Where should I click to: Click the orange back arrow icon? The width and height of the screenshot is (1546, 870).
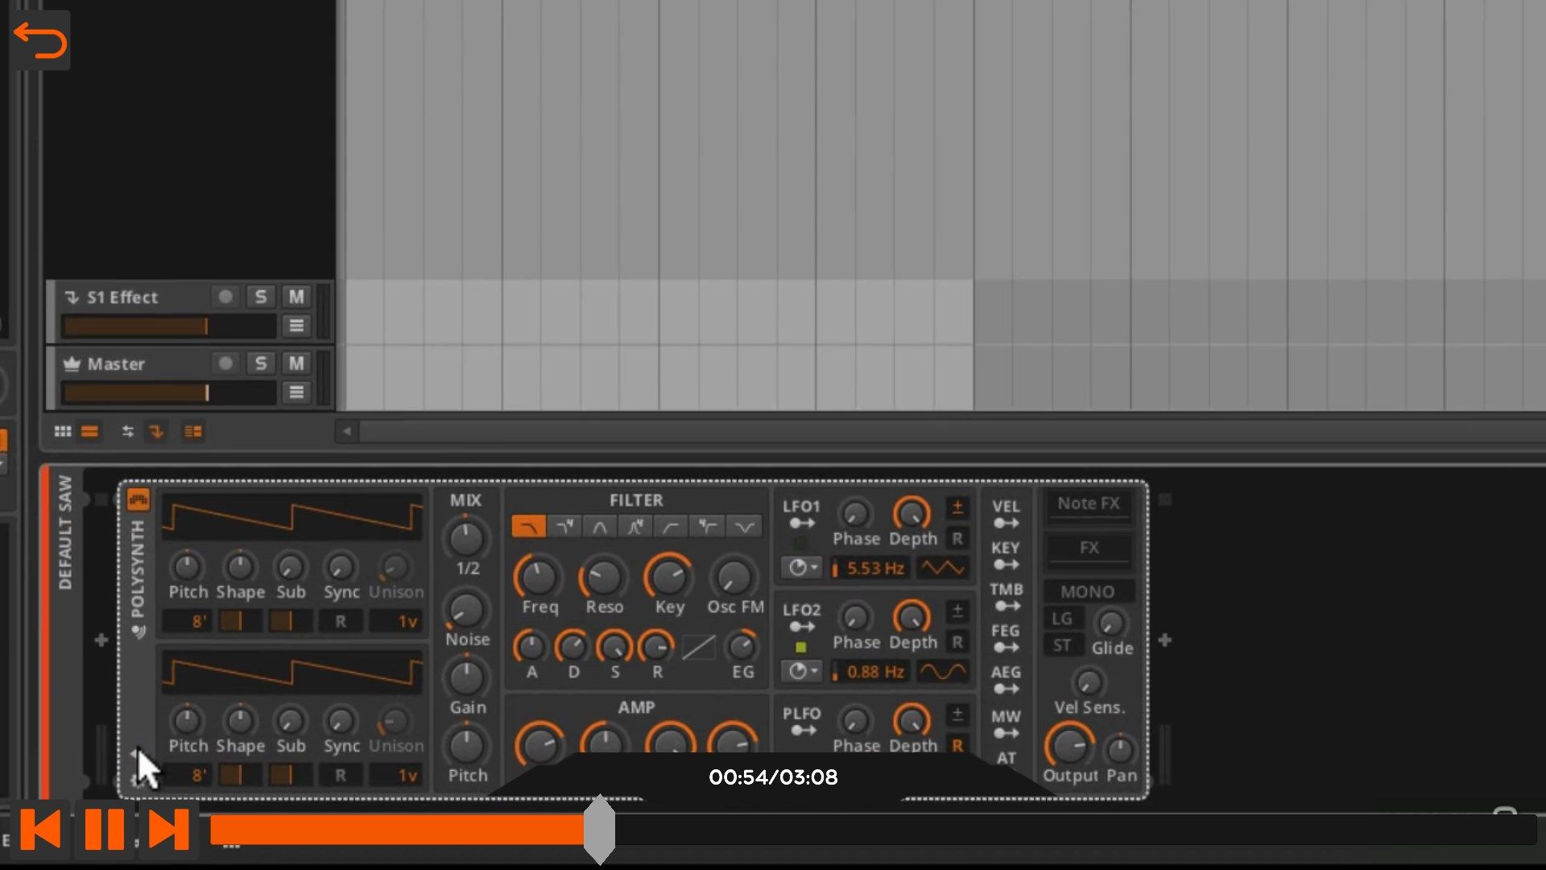(x=40, y=40)
